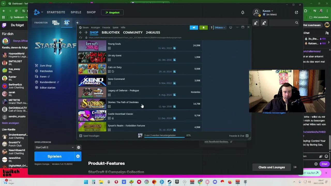Open Tyrant's Realm - Forbidden Fortune
The height and width of the screenshot is (186, 331).
[x=140, y=127]
